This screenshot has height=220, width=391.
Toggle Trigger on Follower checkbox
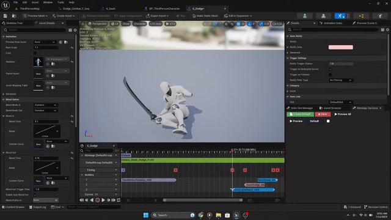(330, 75)
